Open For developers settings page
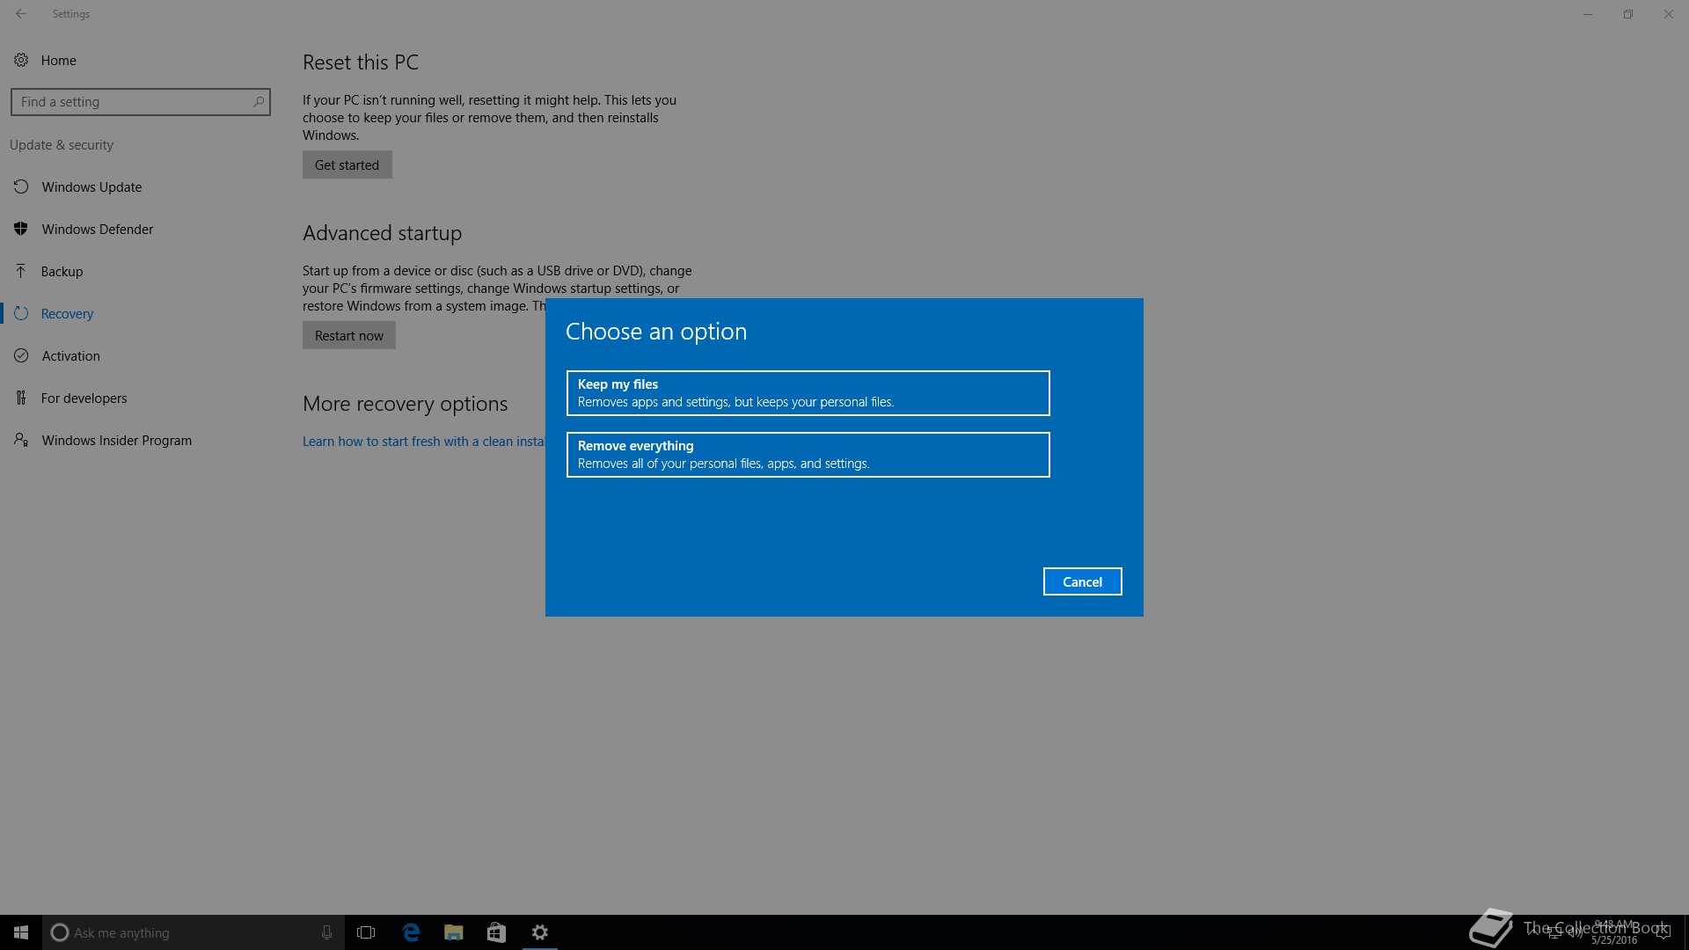The height and width of the screenshot is (950, 1689). click(x=84, y=398)
